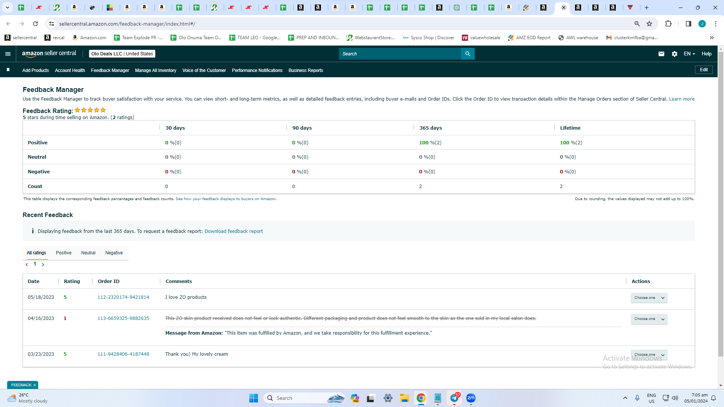Open Chrome three-dot menu

[715, 24]
